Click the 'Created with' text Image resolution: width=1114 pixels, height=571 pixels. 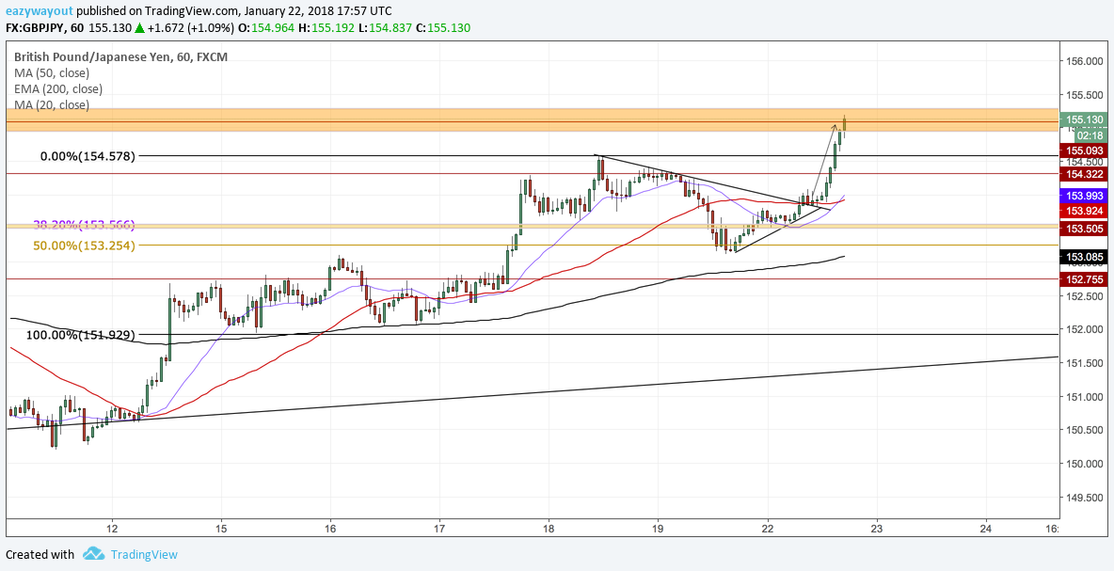point(40,555)
